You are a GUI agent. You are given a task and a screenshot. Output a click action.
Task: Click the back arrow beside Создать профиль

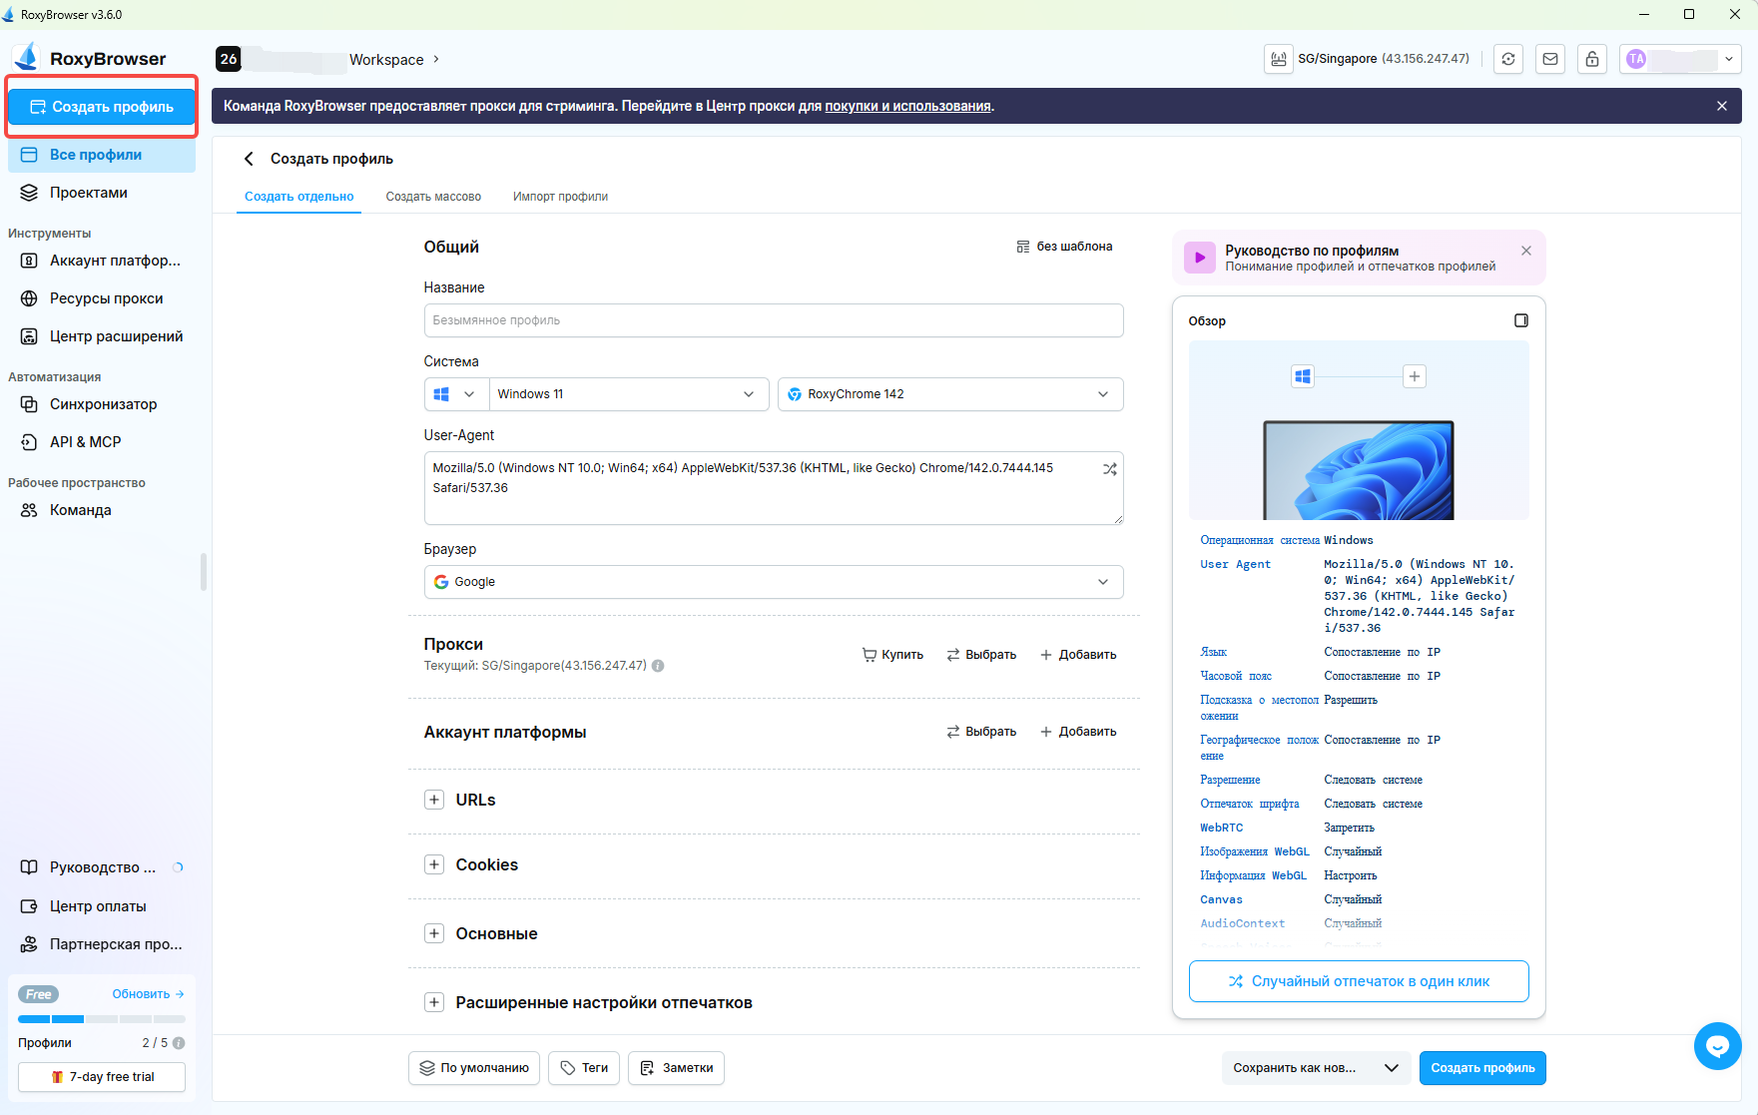[x=249, y=159]
